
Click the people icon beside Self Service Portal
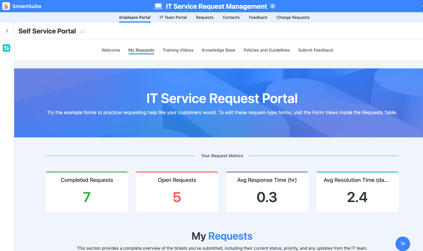pos(83,31)
